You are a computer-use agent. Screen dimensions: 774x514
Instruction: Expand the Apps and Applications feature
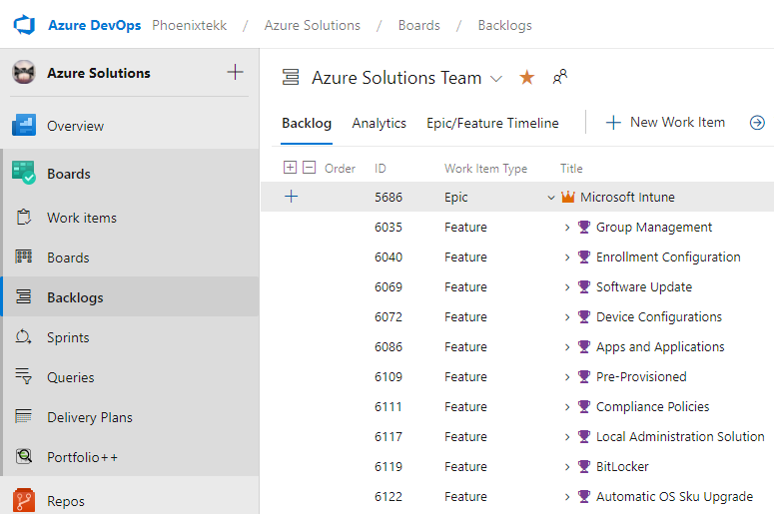coord(567,347)
